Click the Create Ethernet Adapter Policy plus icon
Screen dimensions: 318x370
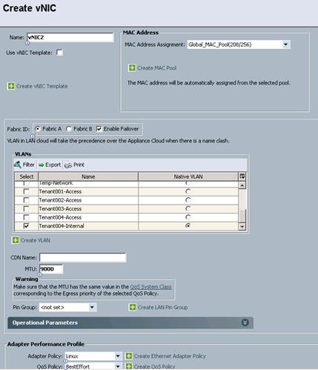128,356
